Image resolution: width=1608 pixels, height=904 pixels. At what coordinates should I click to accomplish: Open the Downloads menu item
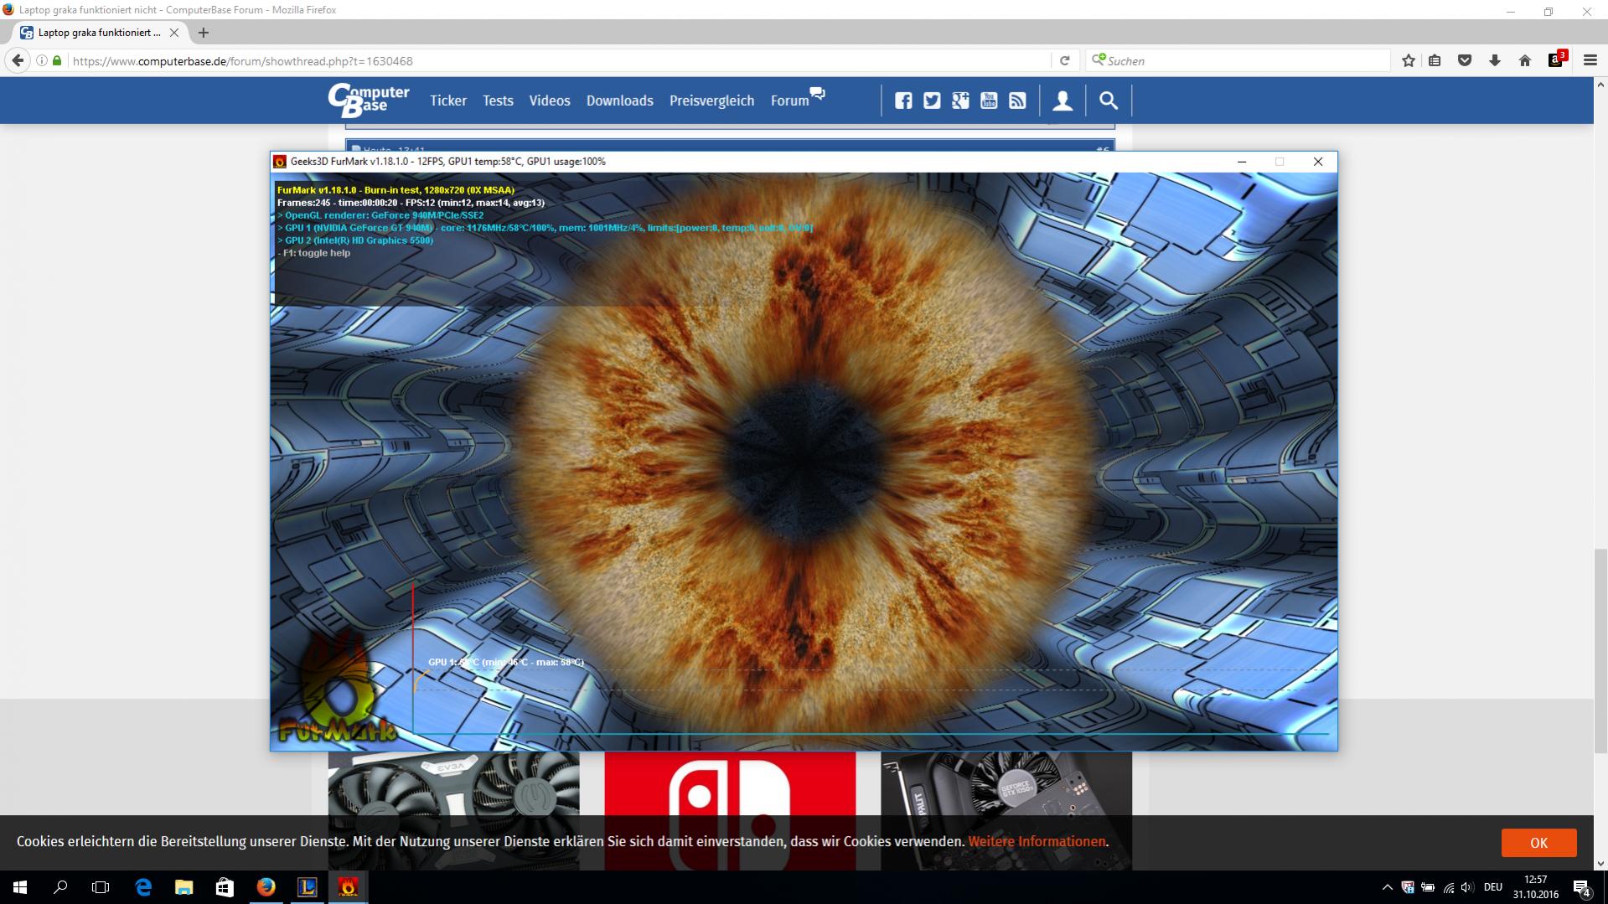620,101
